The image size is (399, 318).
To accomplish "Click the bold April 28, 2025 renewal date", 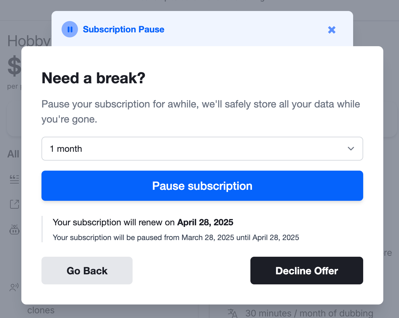I will (205, 222).
